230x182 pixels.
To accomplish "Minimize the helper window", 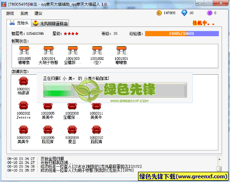I will [x=200, y=3].
